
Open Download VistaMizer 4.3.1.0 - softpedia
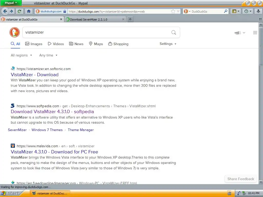point(52,112)
